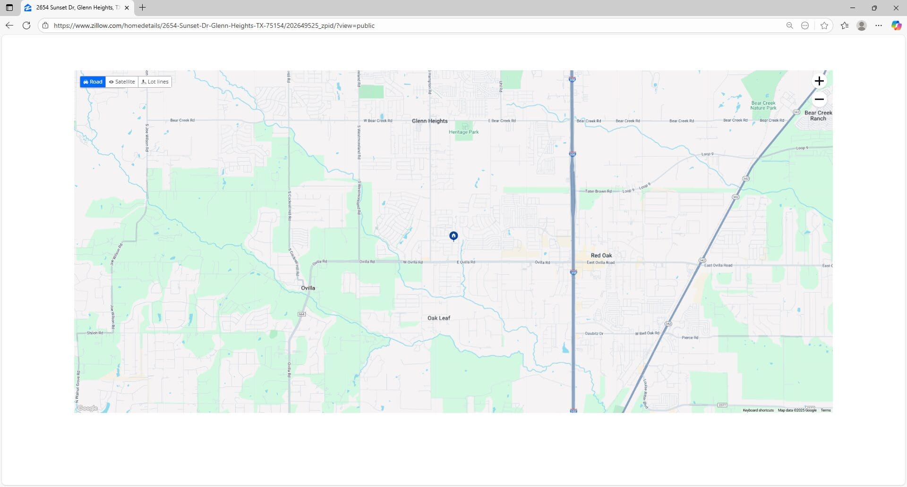Zoom out with the minus button
Screen dimensions: 907x487
819,100
